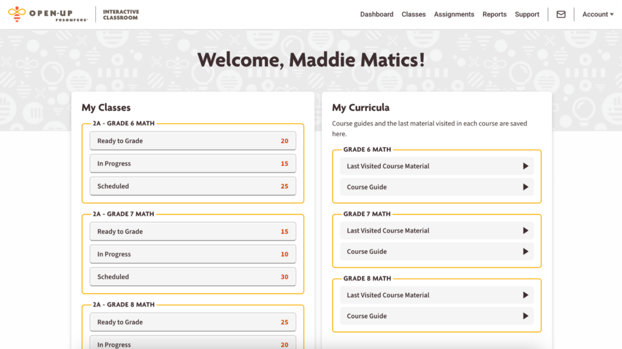Open Grade 7 Math Scheduled row
The width and height of the screenshot is (622, 349).
click(193, 276)
